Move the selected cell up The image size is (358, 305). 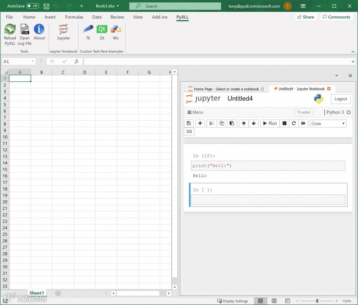(244, 123)
